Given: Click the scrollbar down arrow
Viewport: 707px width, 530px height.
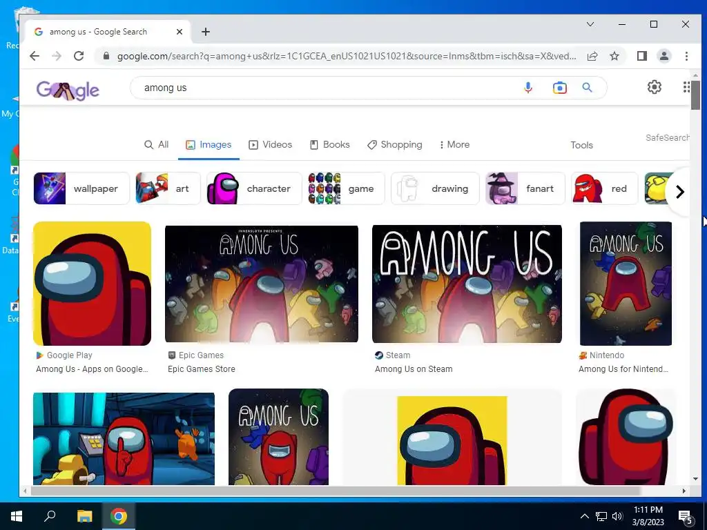Looking at the screenshot, I should 695,479.
